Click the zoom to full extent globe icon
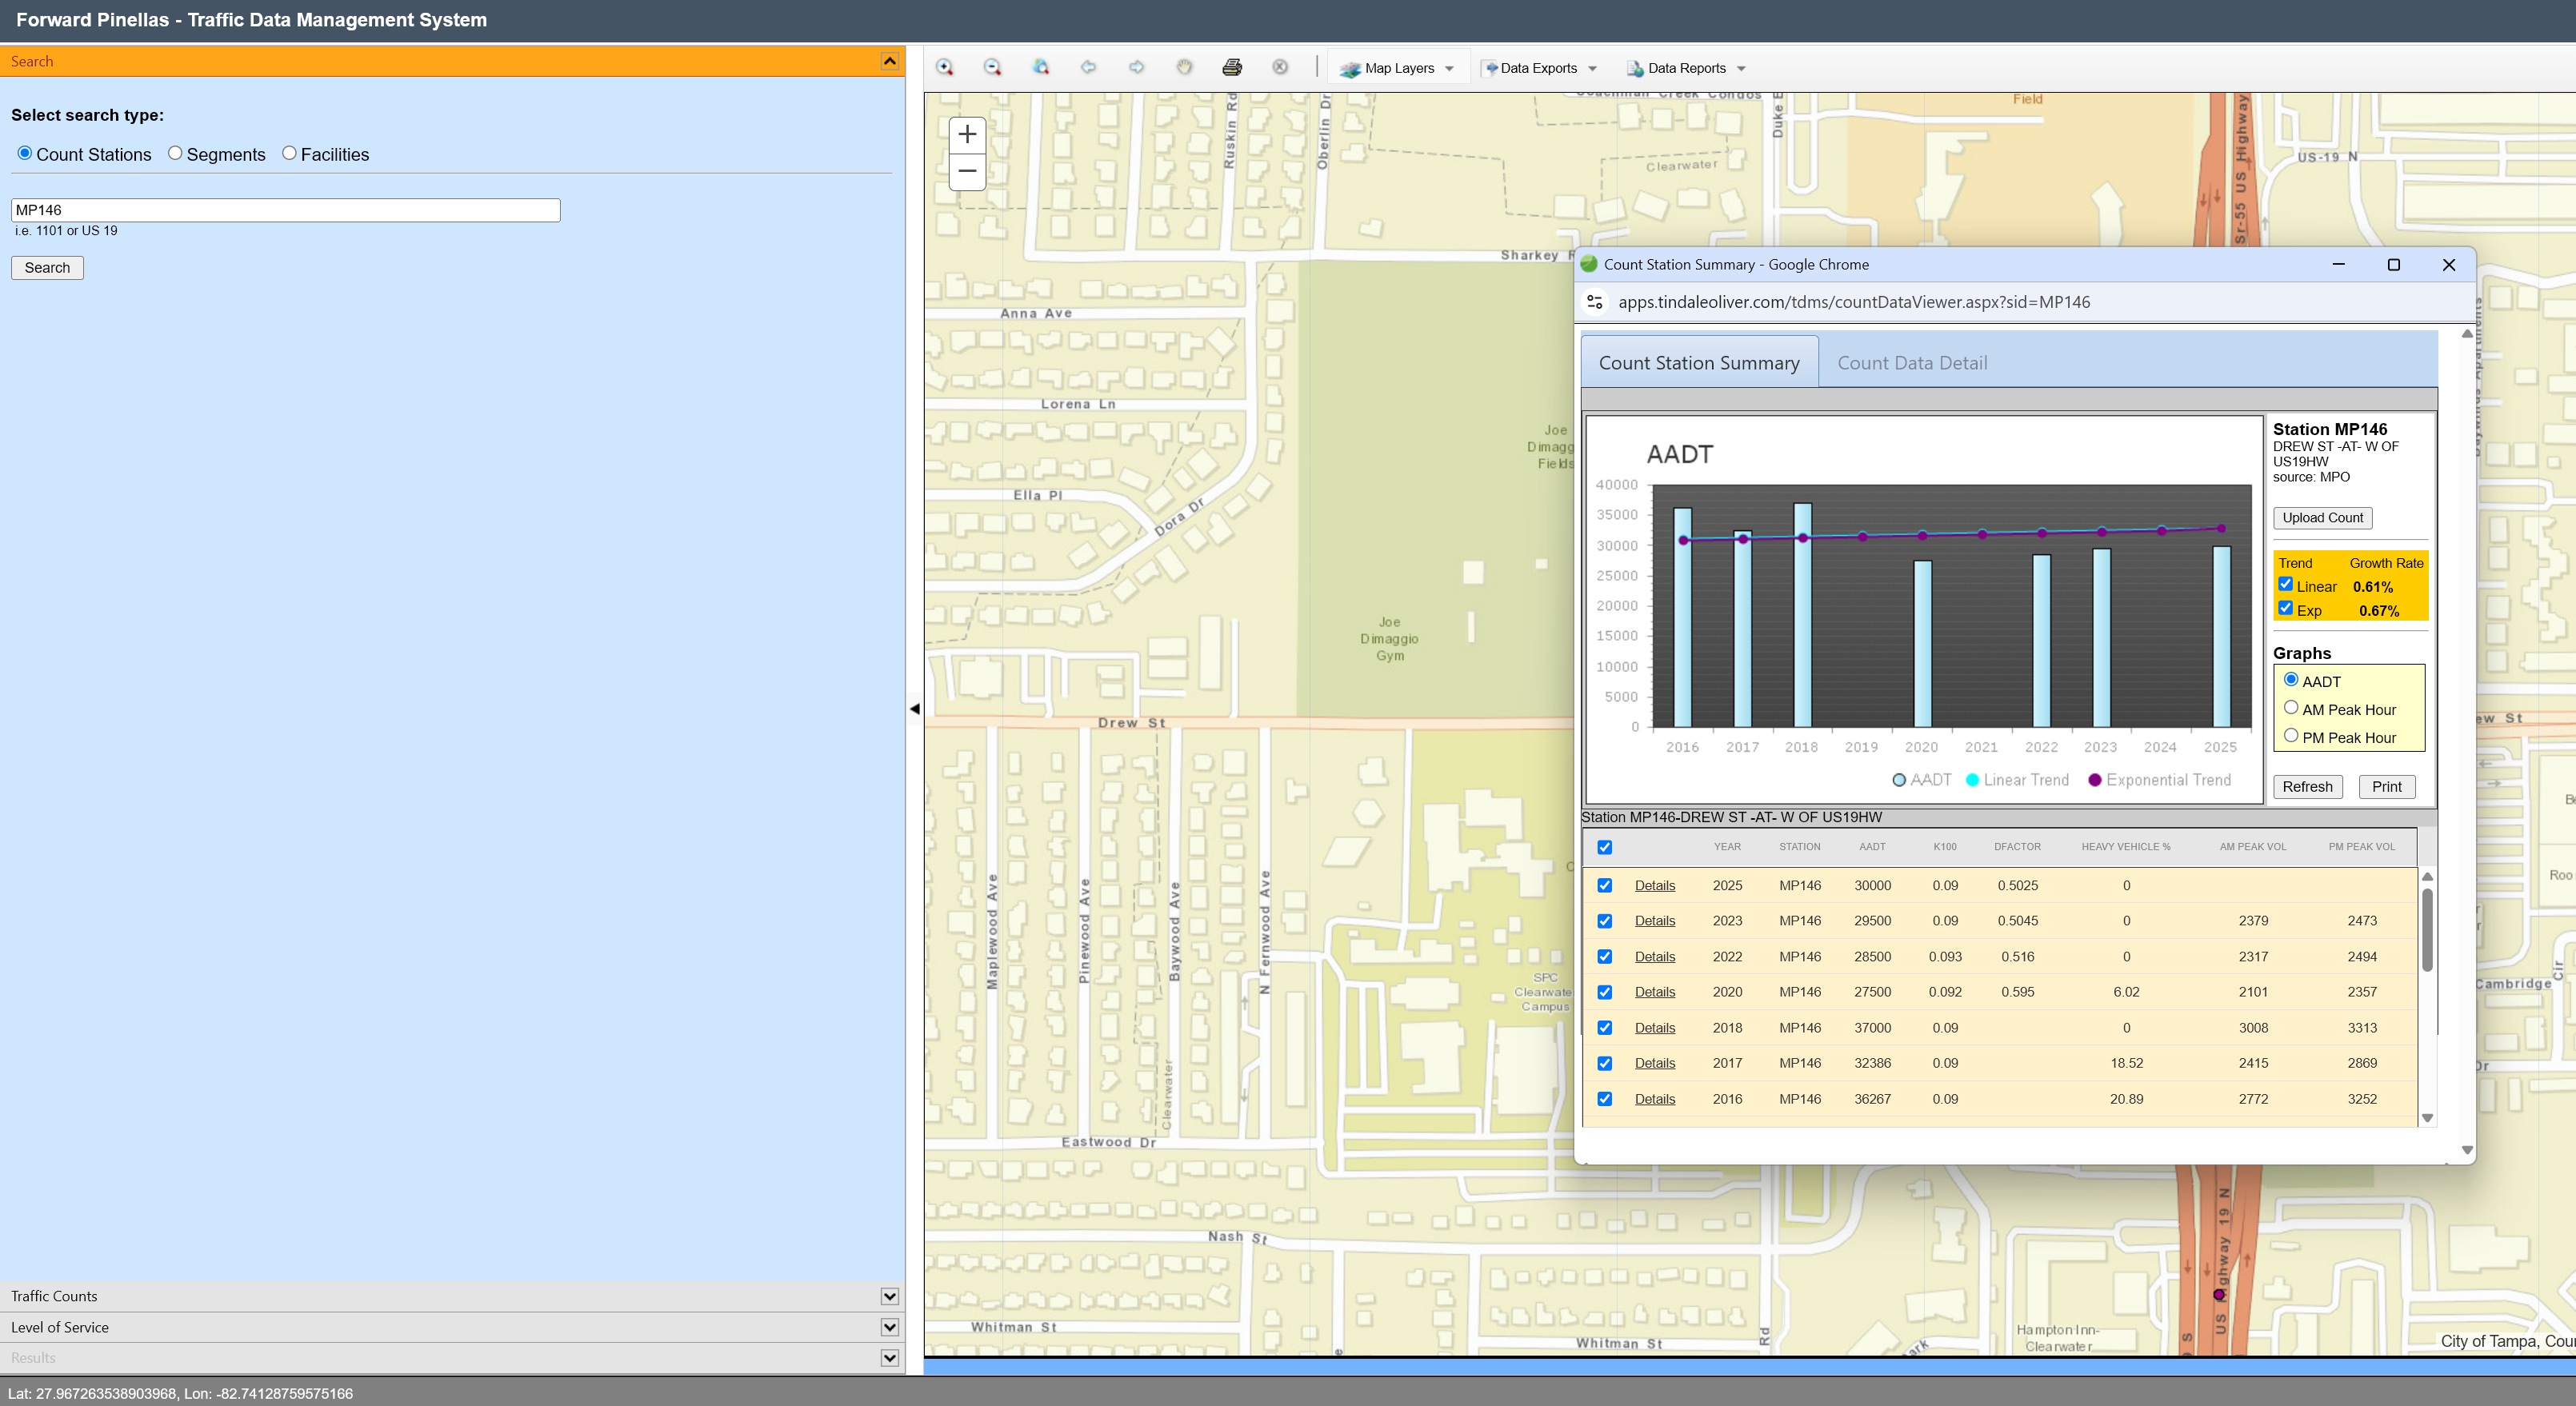The image size is (2576, 1406). pyautogui.click(x=1041, y=67)
